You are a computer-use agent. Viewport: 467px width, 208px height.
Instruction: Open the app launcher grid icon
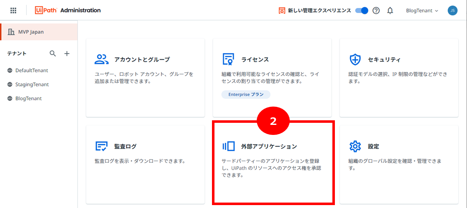(x=13, y=10)
